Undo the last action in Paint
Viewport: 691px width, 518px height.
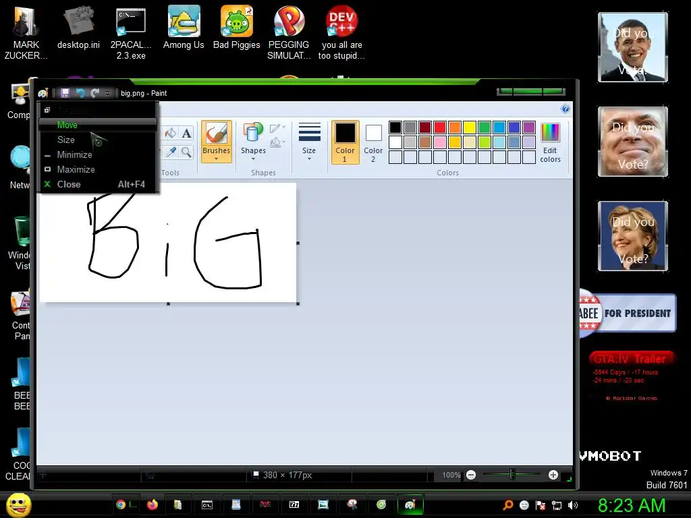[80, 93]
